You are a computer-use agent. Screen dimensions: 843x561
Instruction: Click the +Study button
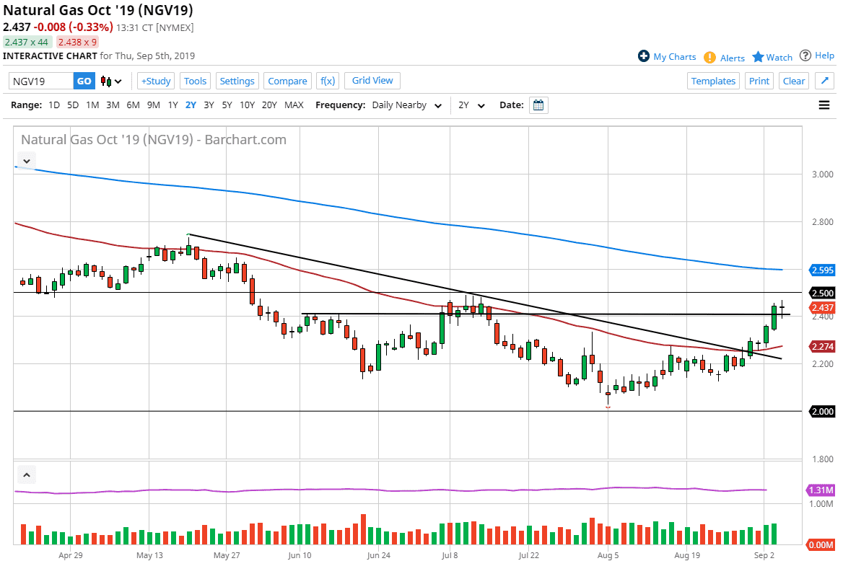(x=157, y=81)
